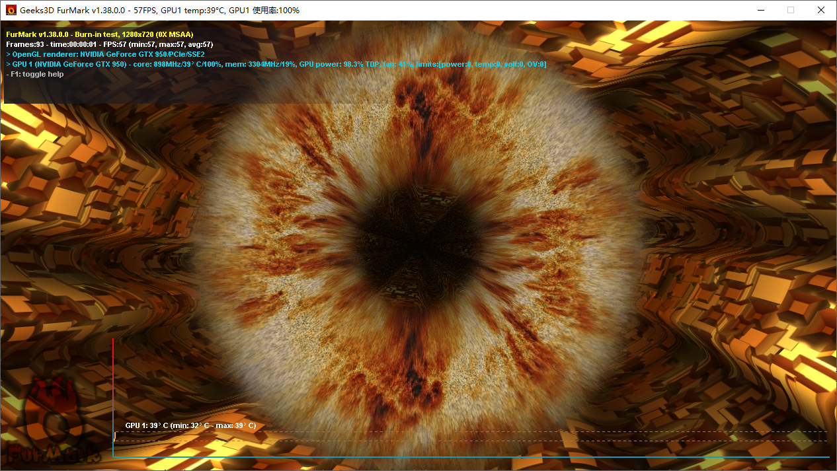Minimize the FurMark window
Screen dimensions: 837x471
760,10
